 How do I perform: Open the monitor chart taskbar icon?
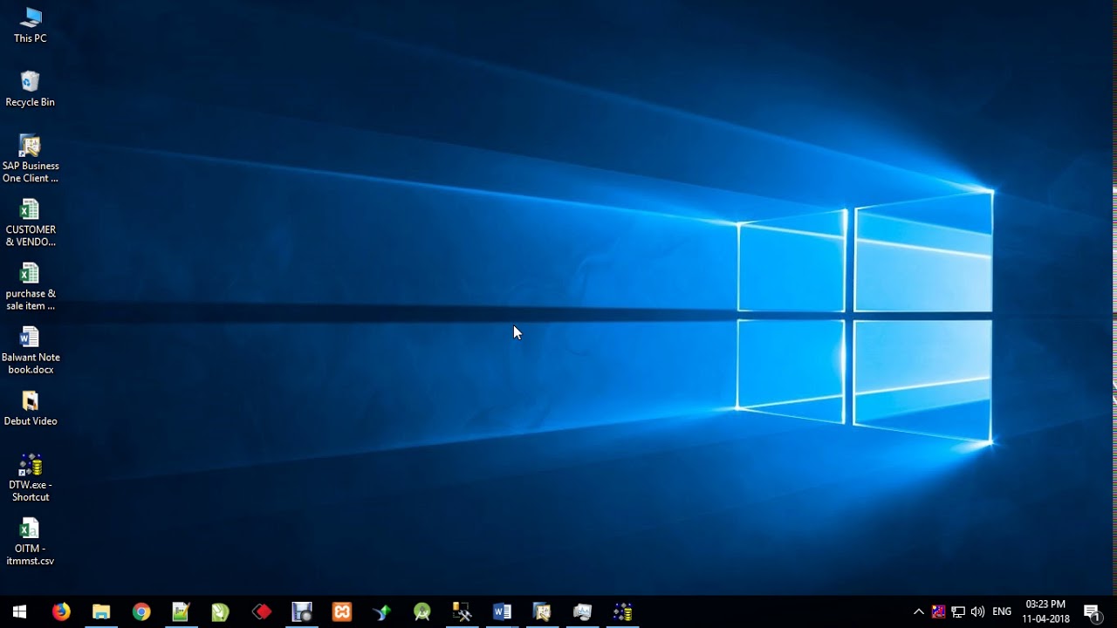(x=582, y=611)
